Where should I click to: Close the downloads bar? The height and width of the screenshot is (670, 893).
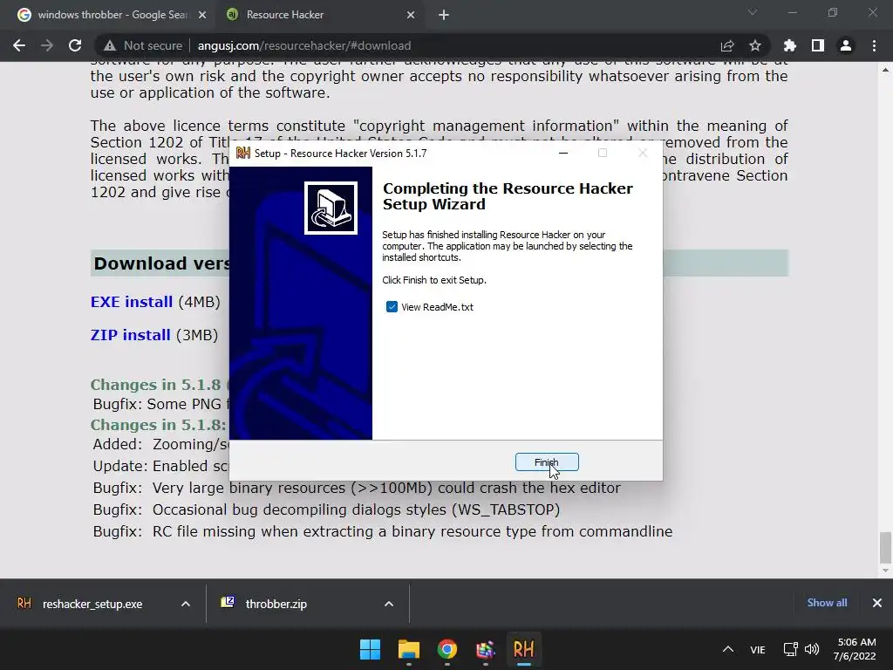[877, 603]
